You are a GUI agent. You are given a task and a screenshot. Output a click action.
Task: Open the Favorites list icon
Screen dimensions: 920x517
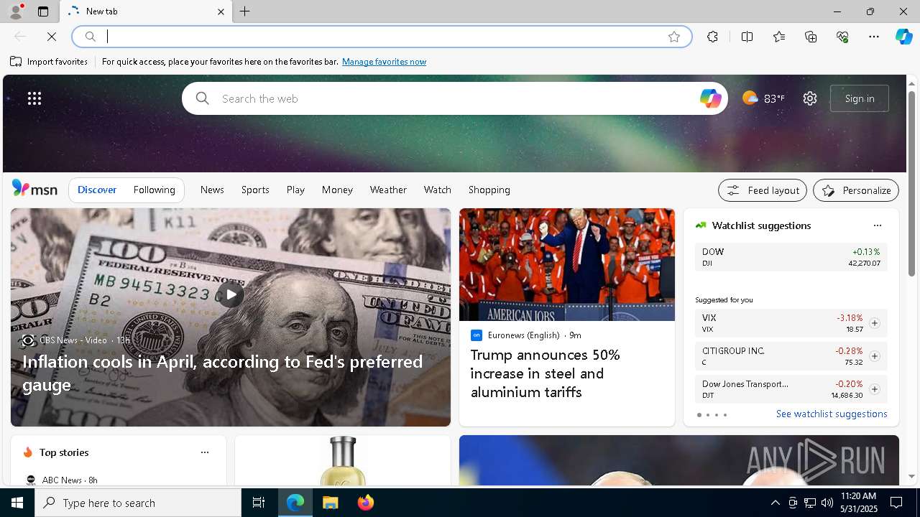(779, 37)
